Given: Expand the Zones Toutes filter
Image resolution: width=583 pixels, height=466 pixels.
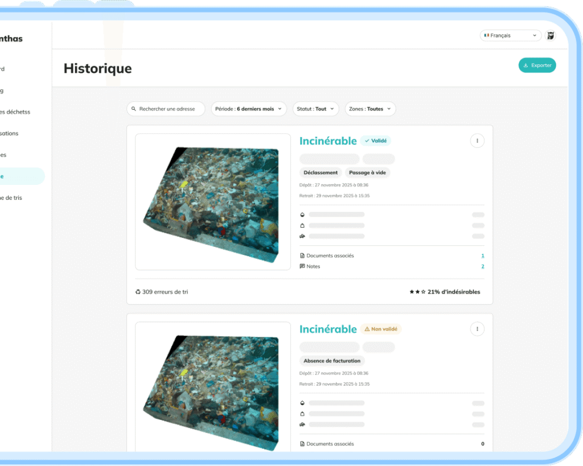Looking at the screenshot, I should click(x=370, y=109).
